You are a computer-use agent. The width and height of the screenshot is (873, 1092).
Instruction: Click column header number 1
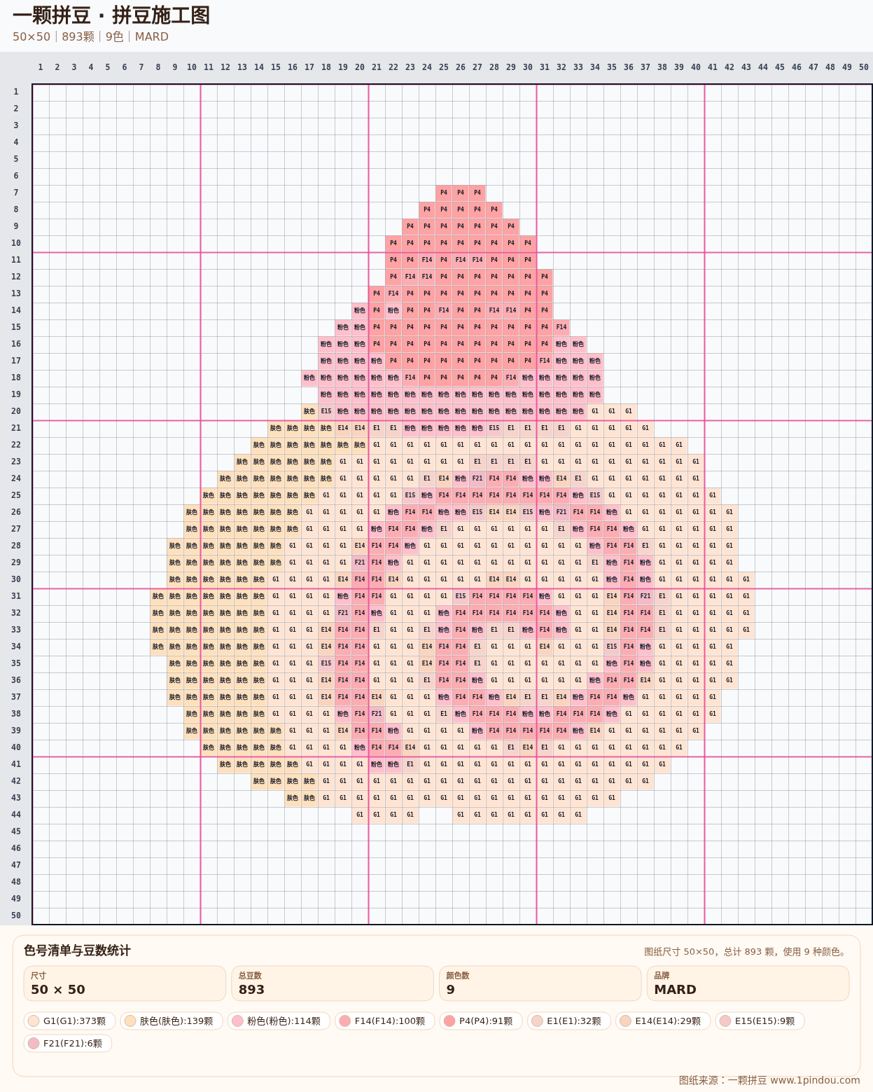pos(41,67)
